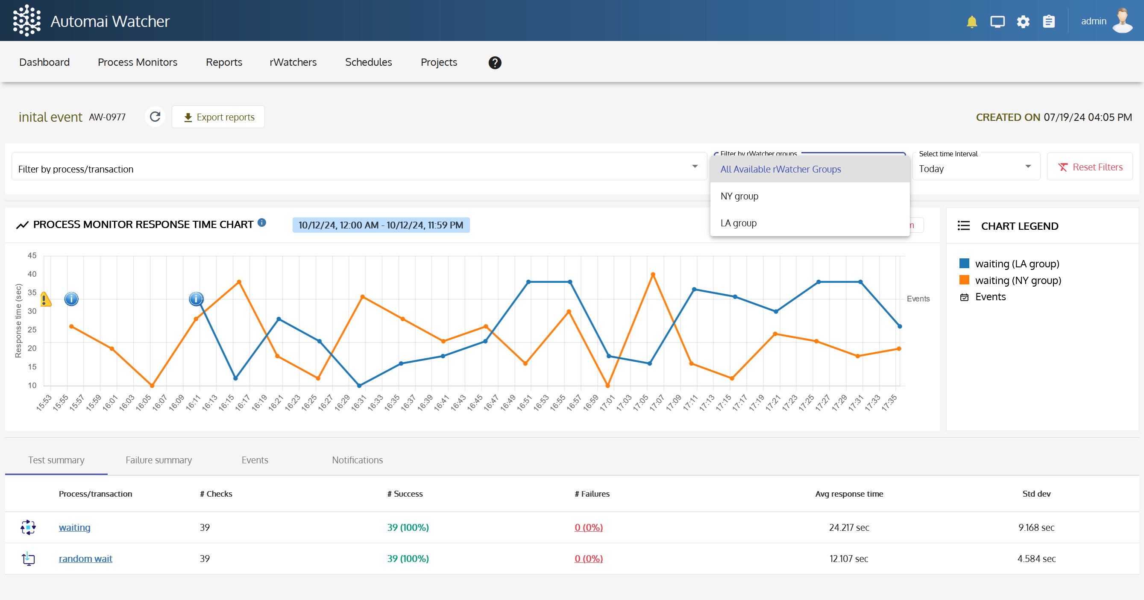Click Export reports button

pos(218,117)
